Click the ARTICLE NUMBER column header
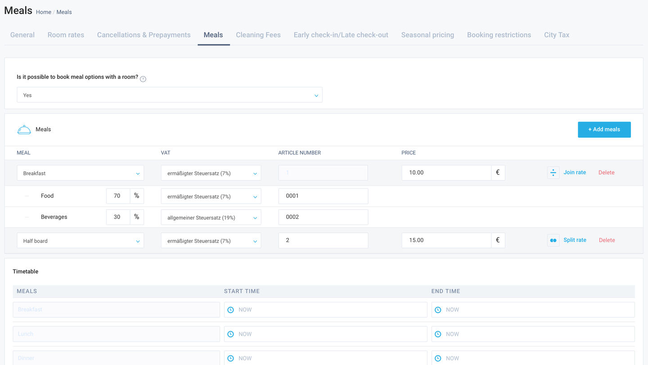 300,153
